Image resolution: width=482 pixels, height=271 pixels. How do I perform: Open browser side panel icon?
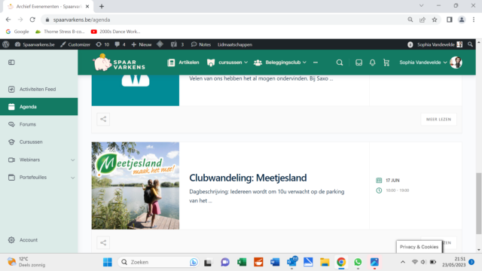pyautogui.click(x=450, y=20)
